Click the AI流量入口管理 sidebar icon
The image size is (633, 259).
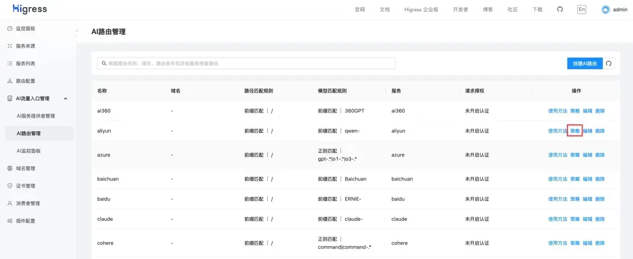click(10, 98)
